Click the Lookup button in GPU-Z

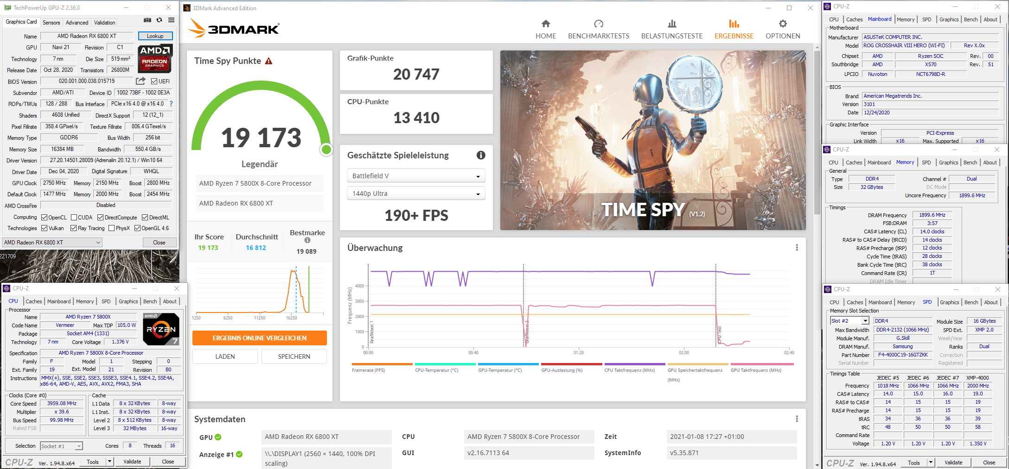tap(155, 36)
